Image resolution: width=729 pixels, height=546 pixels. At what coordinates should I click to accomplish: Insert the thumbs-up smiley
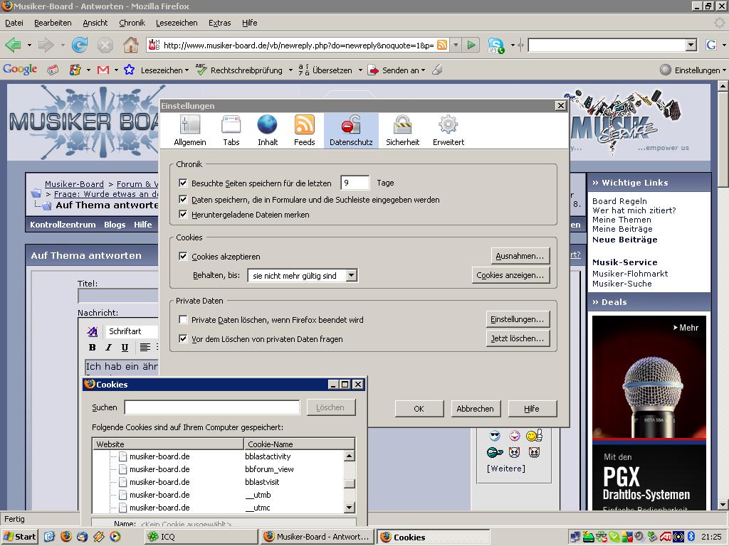click(x=534, y=436)
